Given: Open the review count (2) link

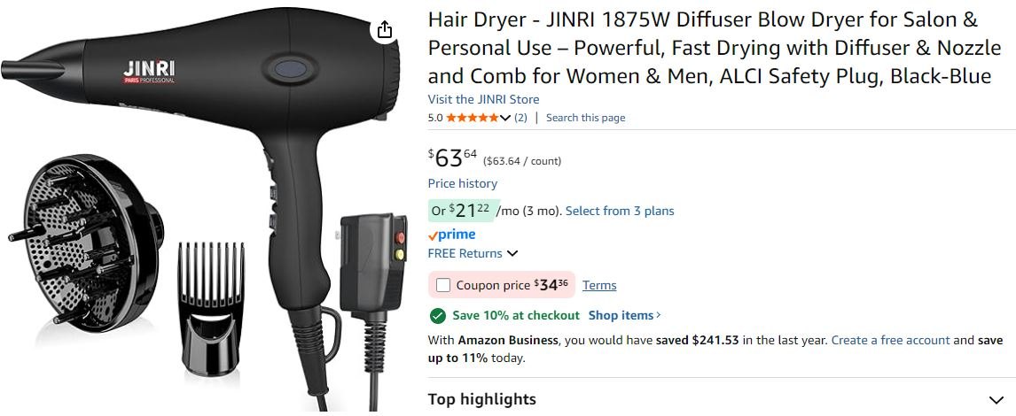Looking at the screenshot, I should click(x=521, y=118).
